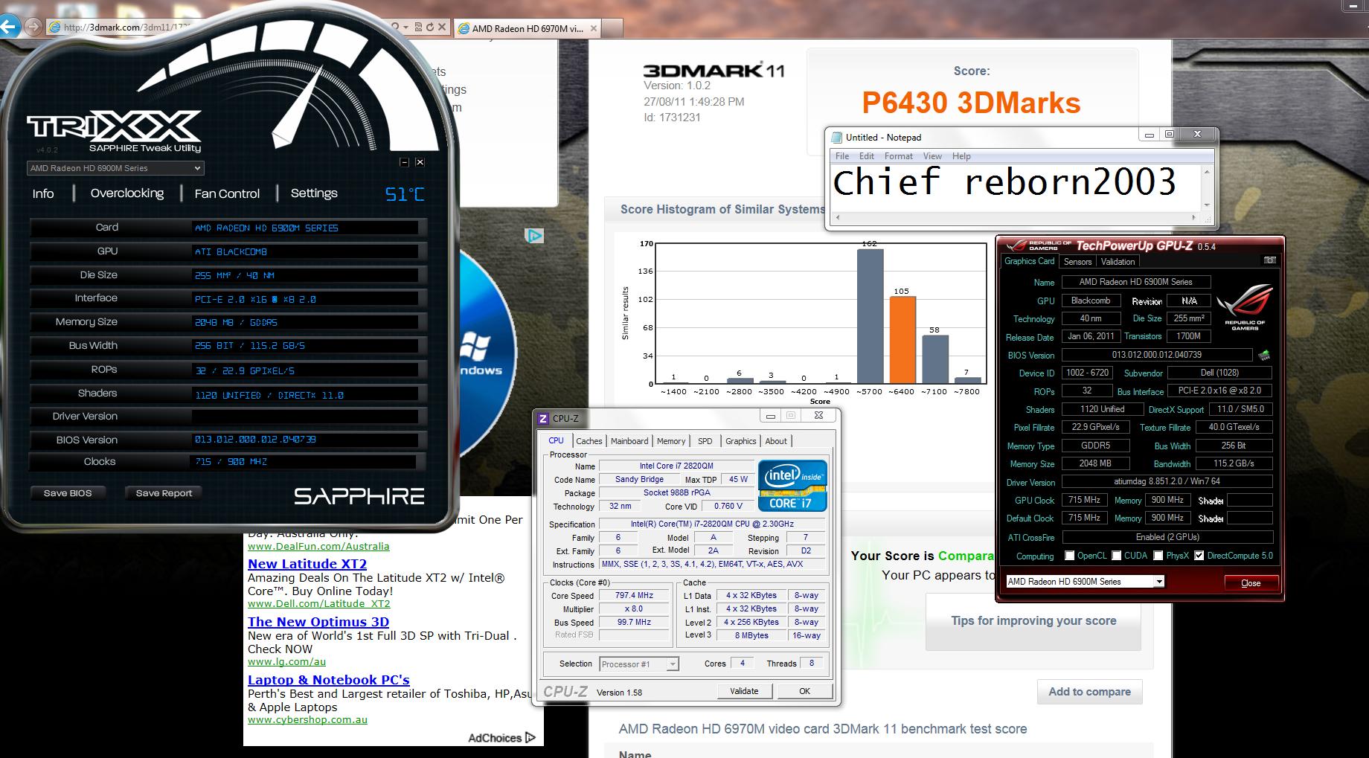
Task: Enable the PhysX checkbox in GPU-Z
Action: click(1158, 556)
